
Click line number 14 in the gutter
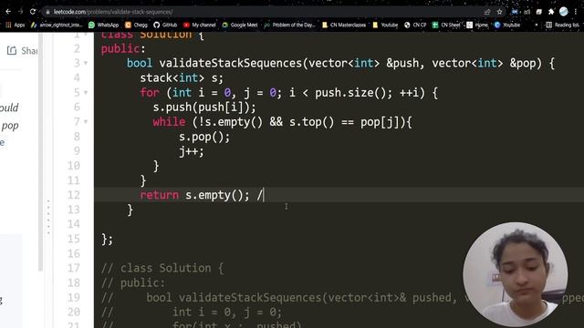[74, 224]
